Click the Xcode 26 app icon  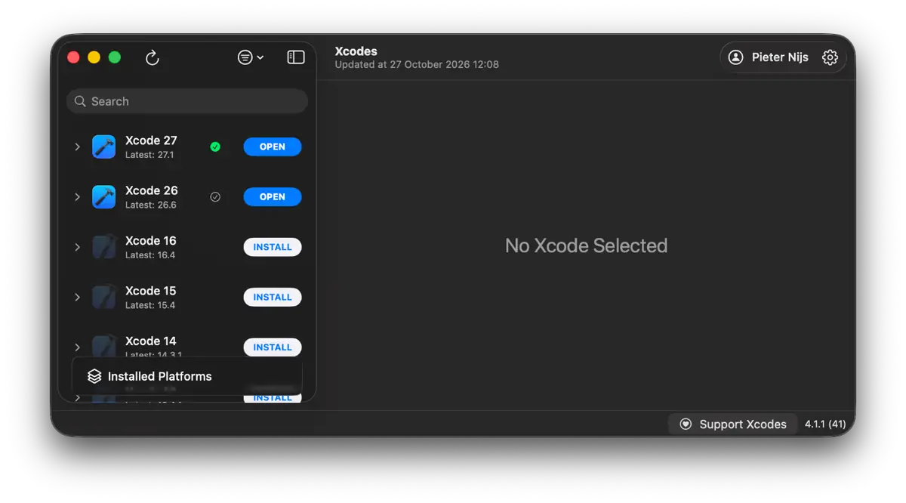point(104,196)
